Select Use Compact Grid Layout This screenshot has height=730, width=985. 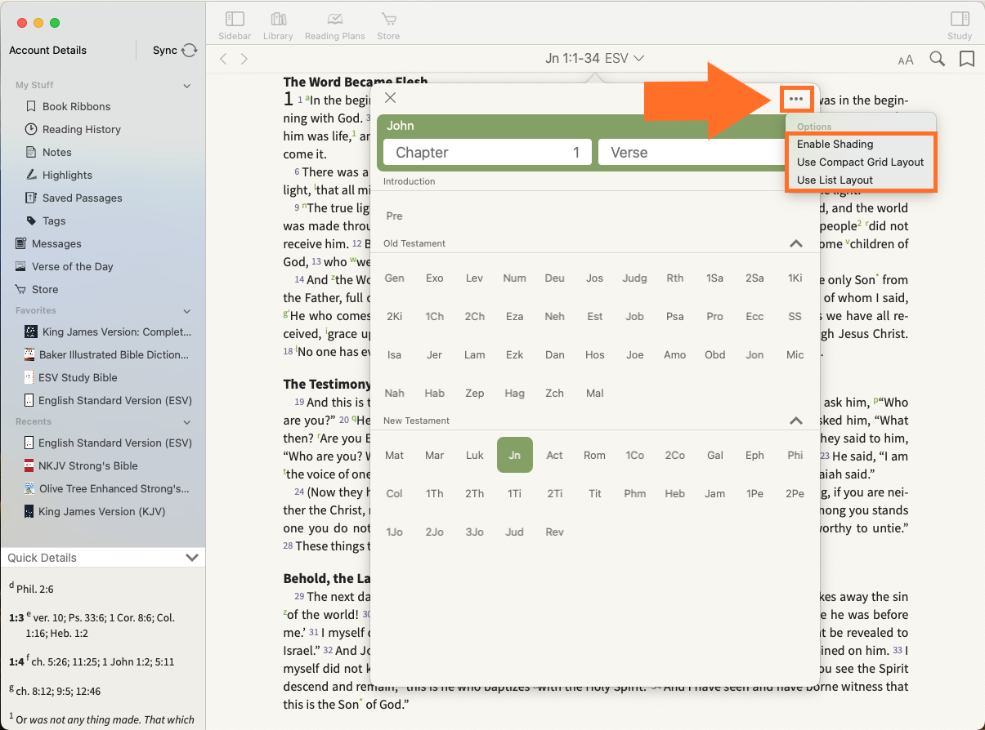pyautogui.click(x=860, y=162)
